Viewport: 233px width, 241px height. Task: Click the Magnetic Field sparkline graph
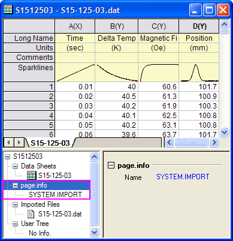tap(159, 73)
